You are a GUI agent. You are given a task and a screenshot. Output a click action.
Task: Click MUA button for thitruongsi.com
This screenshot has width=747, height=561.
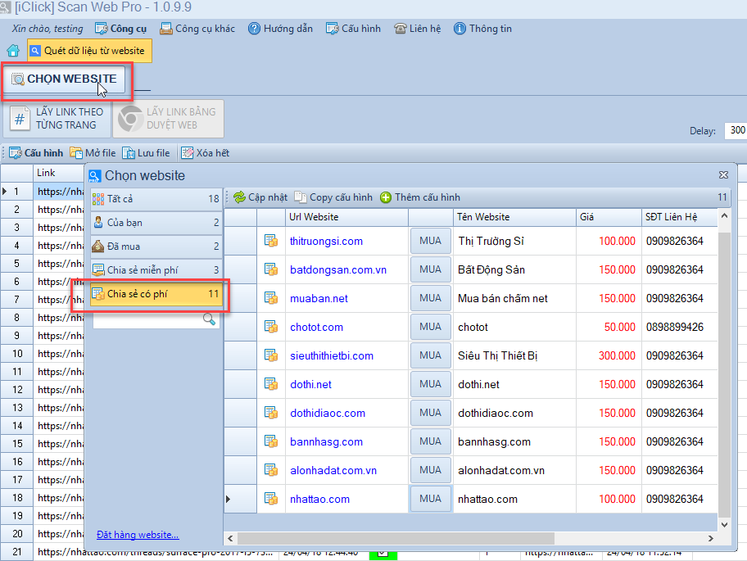[431, 241]
